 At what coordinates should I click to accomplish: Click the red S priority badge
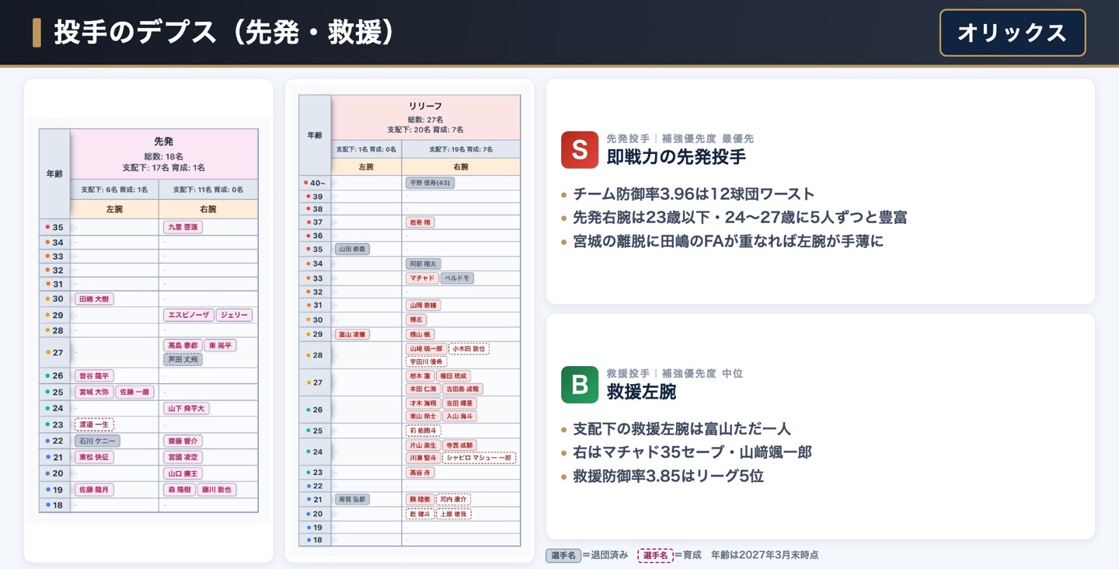(580, 150)
